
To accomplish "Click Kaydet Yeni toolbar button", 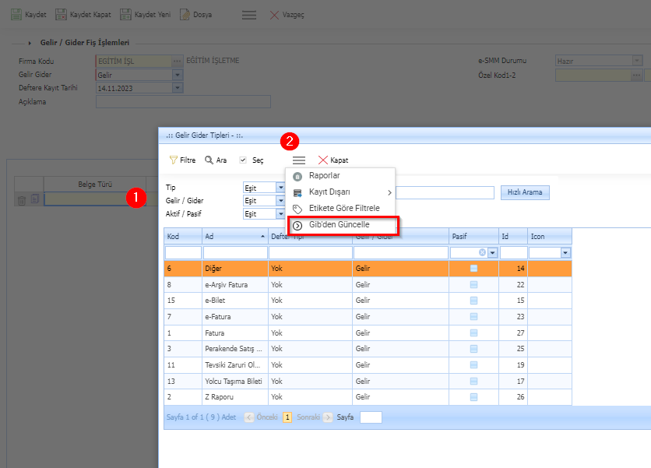I will (146, 15).
